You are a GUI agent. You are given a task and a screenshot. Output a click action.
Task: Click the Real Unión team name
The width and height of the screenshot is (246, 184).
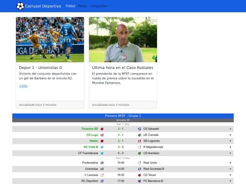pyautogui.click(x=150, y=163)
